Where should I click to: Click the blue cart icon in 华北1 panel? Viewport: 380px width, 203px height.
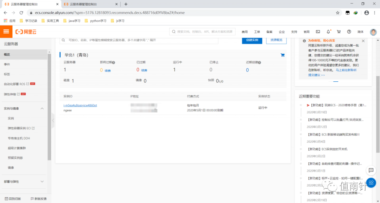282,55
